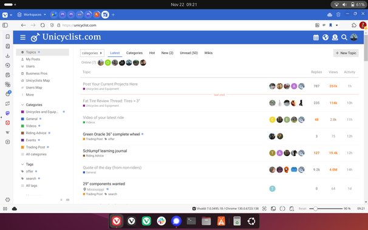The image size is (368, 230).
Task: Sort topics by Views column
Action: [333, 72]
